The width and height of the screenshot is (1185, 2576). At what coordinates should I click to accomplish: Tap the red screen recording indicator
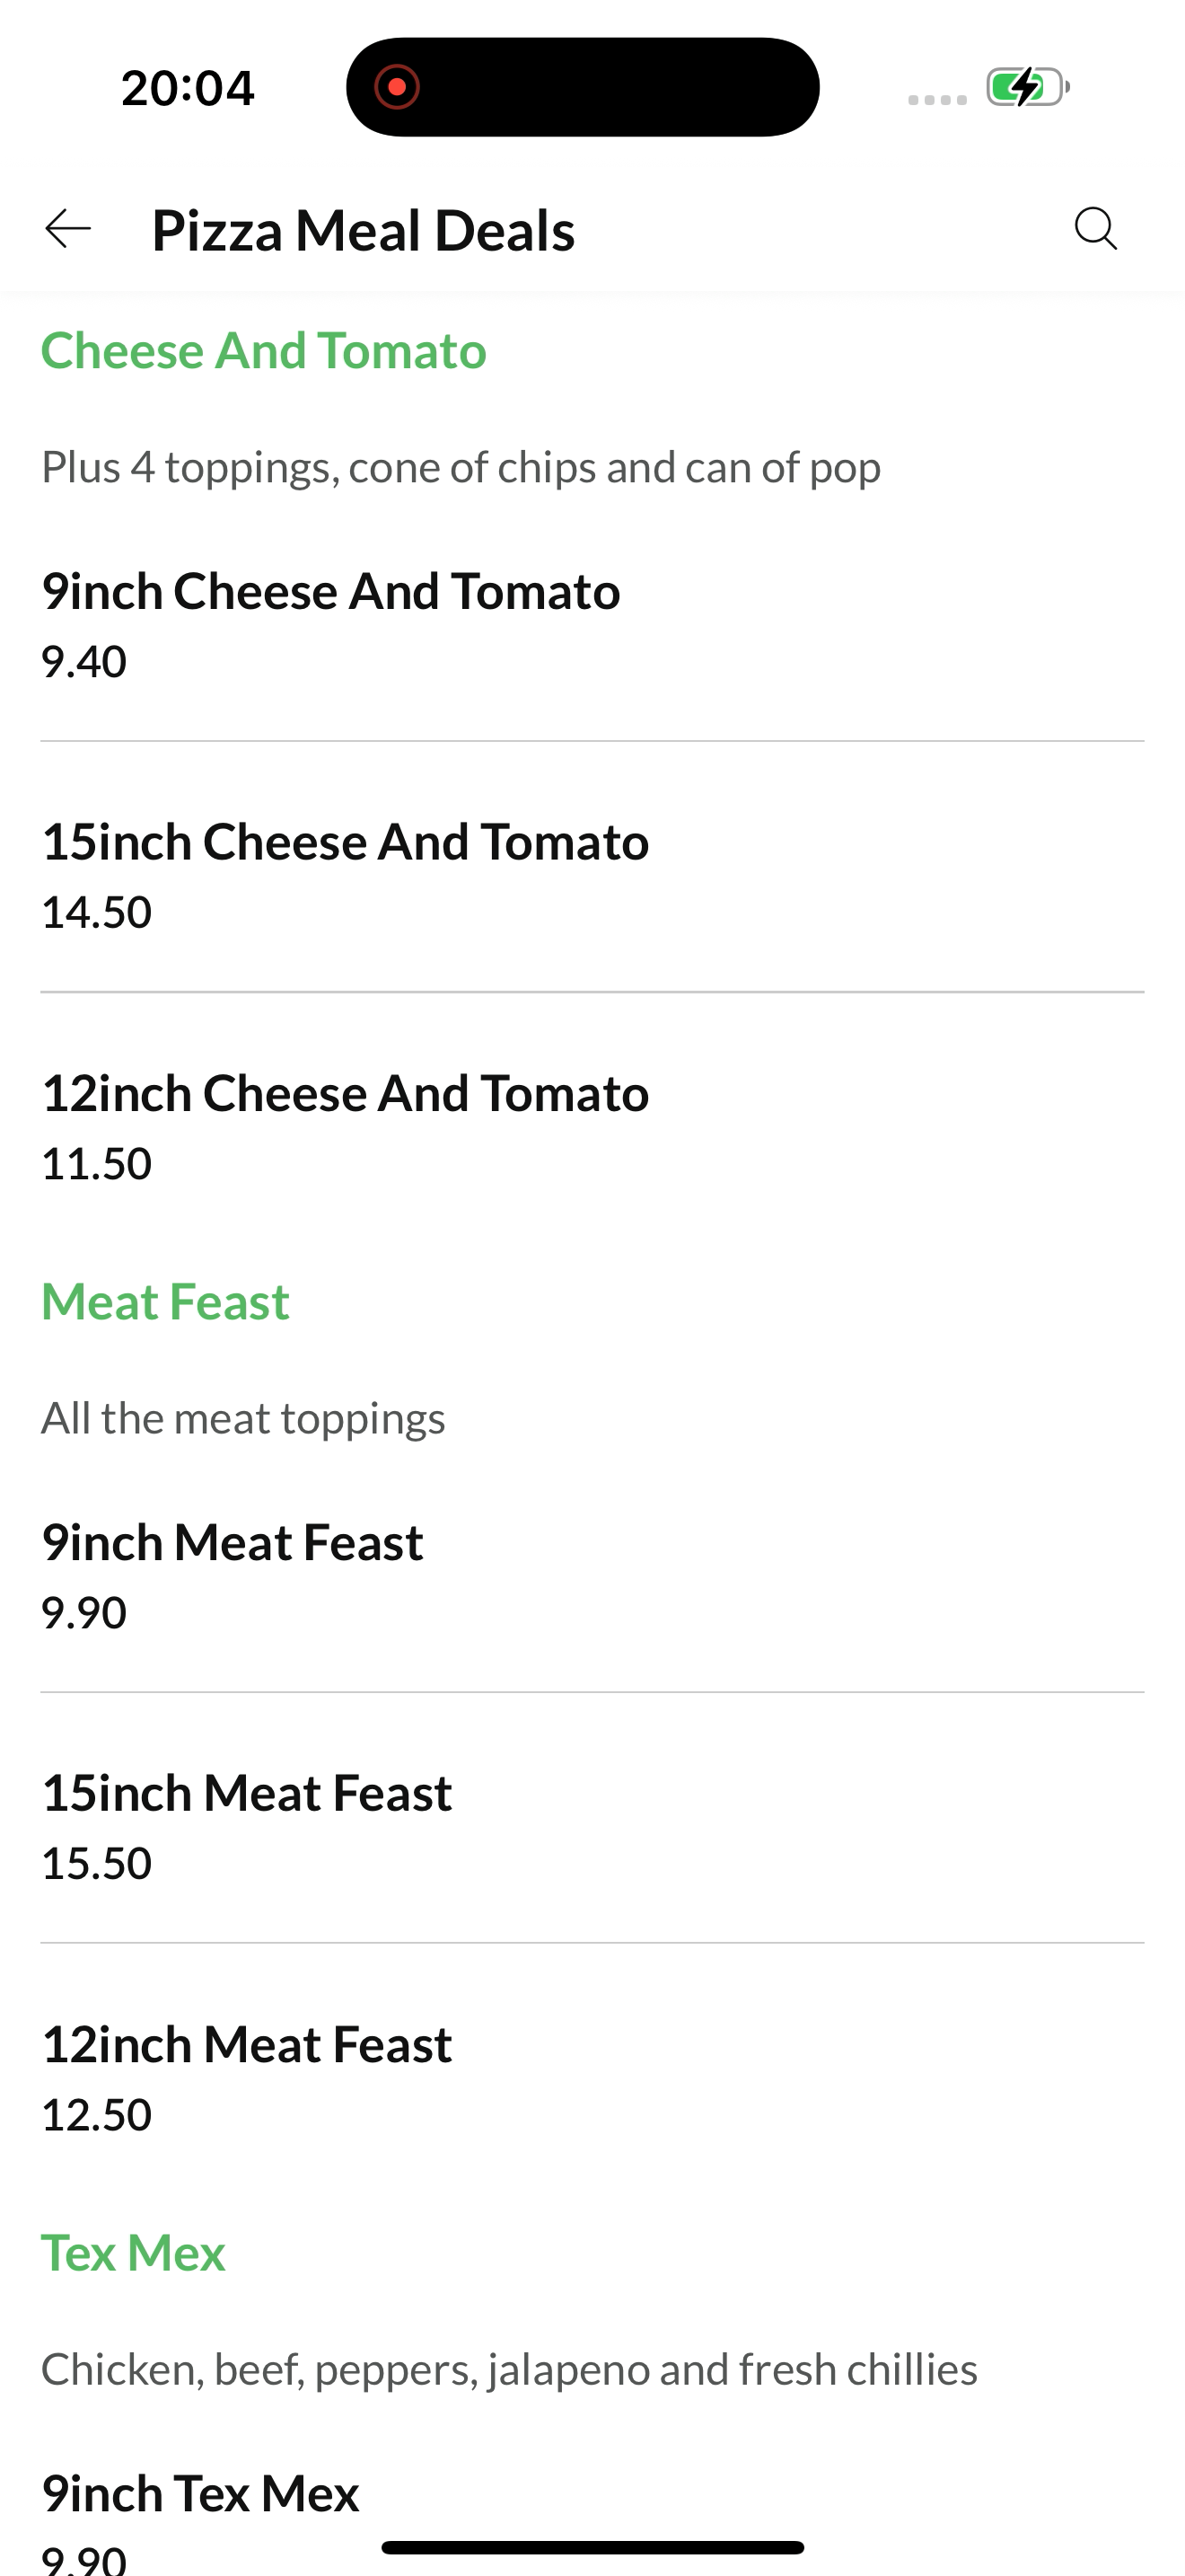coord(397,87)
